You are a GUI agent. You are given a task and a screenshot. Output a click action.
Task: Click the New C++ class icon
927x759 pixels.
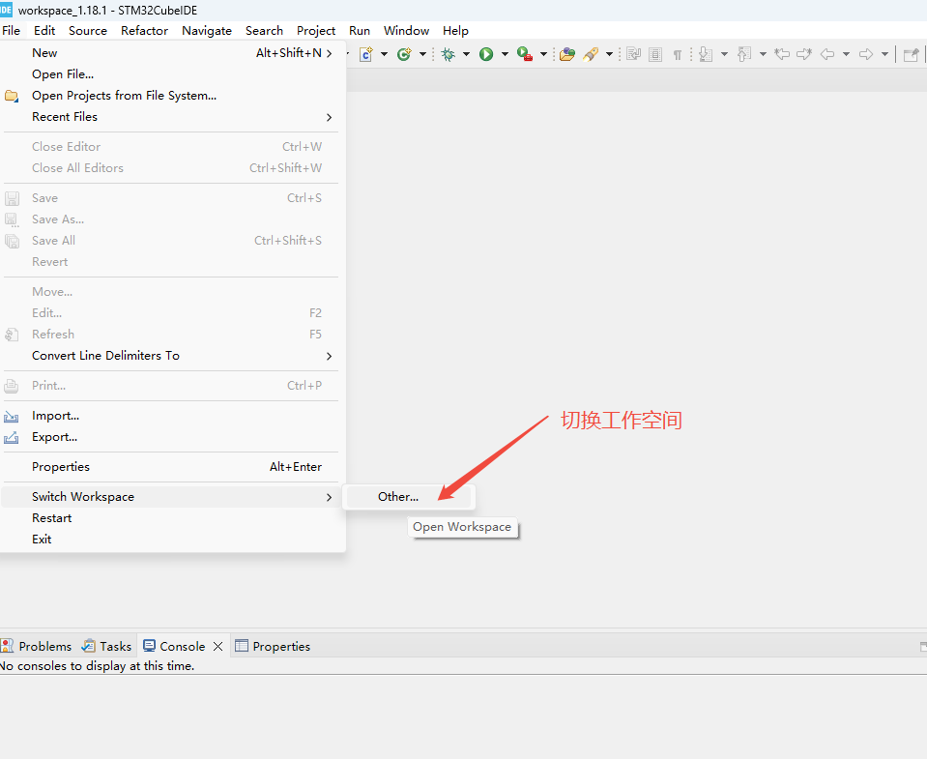(404, 54)
